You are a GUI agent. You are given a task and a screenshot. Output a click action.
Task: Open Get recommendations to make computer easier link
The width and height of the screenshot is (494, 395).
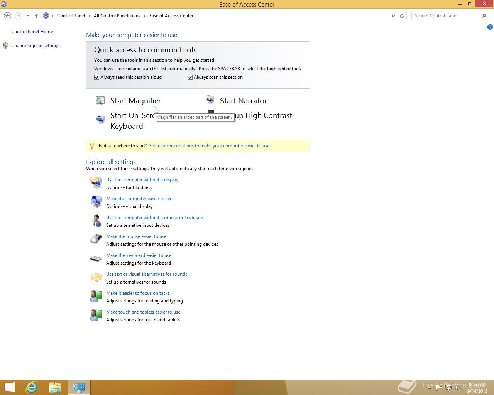coord(209,146)
